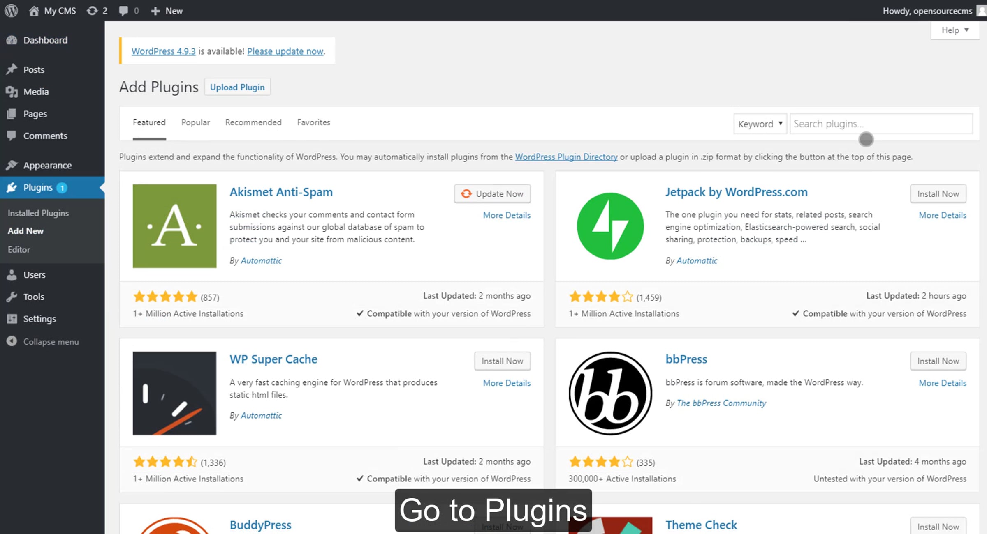Switch to the Popular tab

[195, 122]
